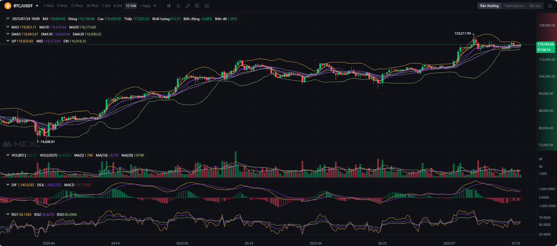Select the 12 Giờ timeframe
The image size is (557, 246).
[131, 6]
